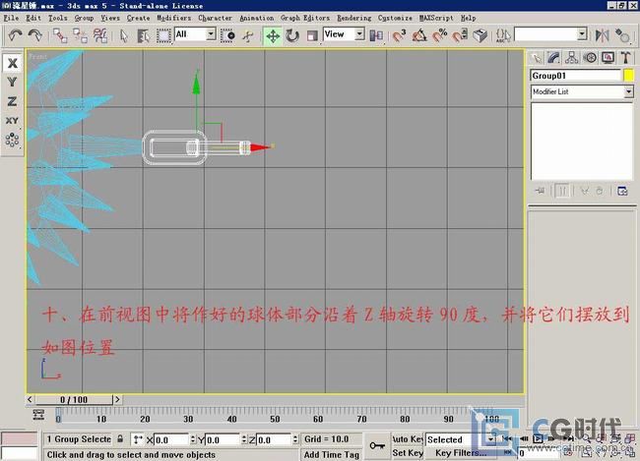The width and height of the screenshot is (640, 461).
Task: Toggle Angle Snap in main toolbar
Action: [x=419, y=35]
